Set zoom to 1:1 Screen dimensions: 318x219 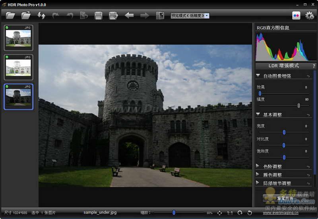coord(230,213)
